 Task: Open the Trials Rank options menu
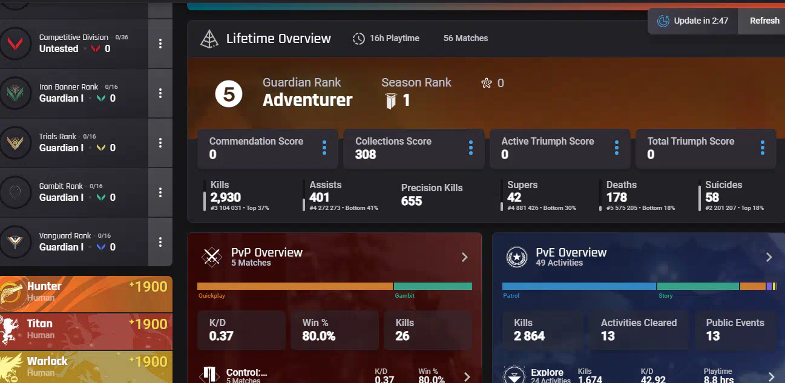[x=160, y=143]
